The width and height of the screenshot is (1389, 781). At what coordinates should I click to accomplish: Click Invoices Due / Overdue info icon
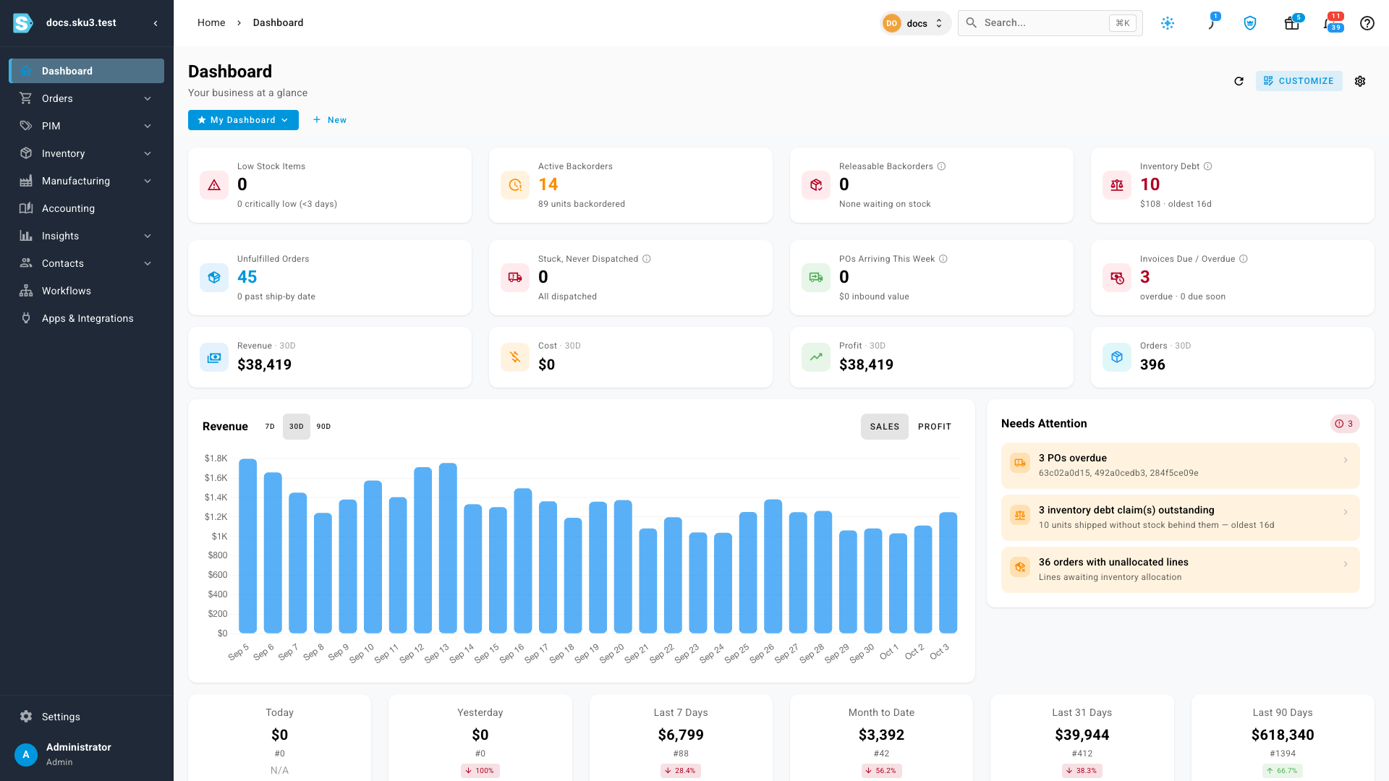1244,259
